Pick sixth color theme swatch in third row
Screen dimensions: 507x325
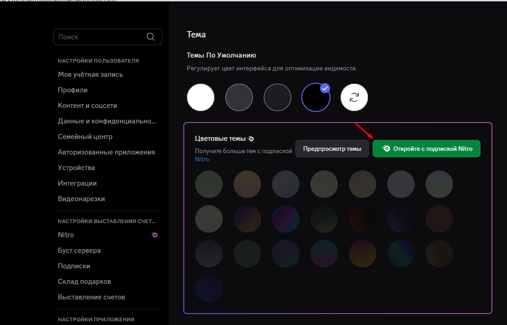401,254
